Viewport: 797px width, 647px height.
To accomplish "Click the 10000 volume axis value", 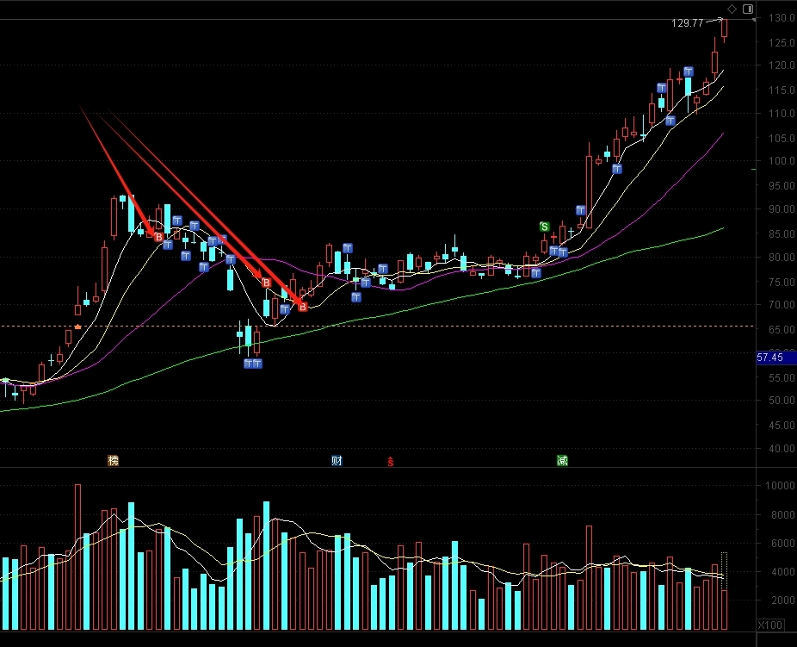I will [x=781, y=485].
